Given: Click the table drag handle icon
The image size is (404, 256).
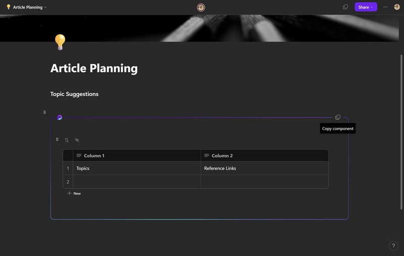Looking at the screenshot, I should click(57, 140).
